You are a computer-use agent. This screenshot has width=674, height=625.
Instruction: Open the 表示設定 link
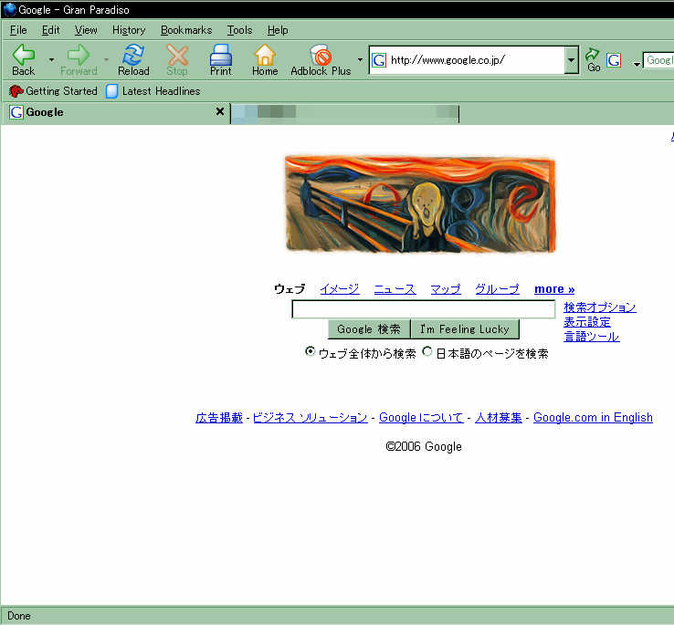pyautogui.click(x=586, y=322)
